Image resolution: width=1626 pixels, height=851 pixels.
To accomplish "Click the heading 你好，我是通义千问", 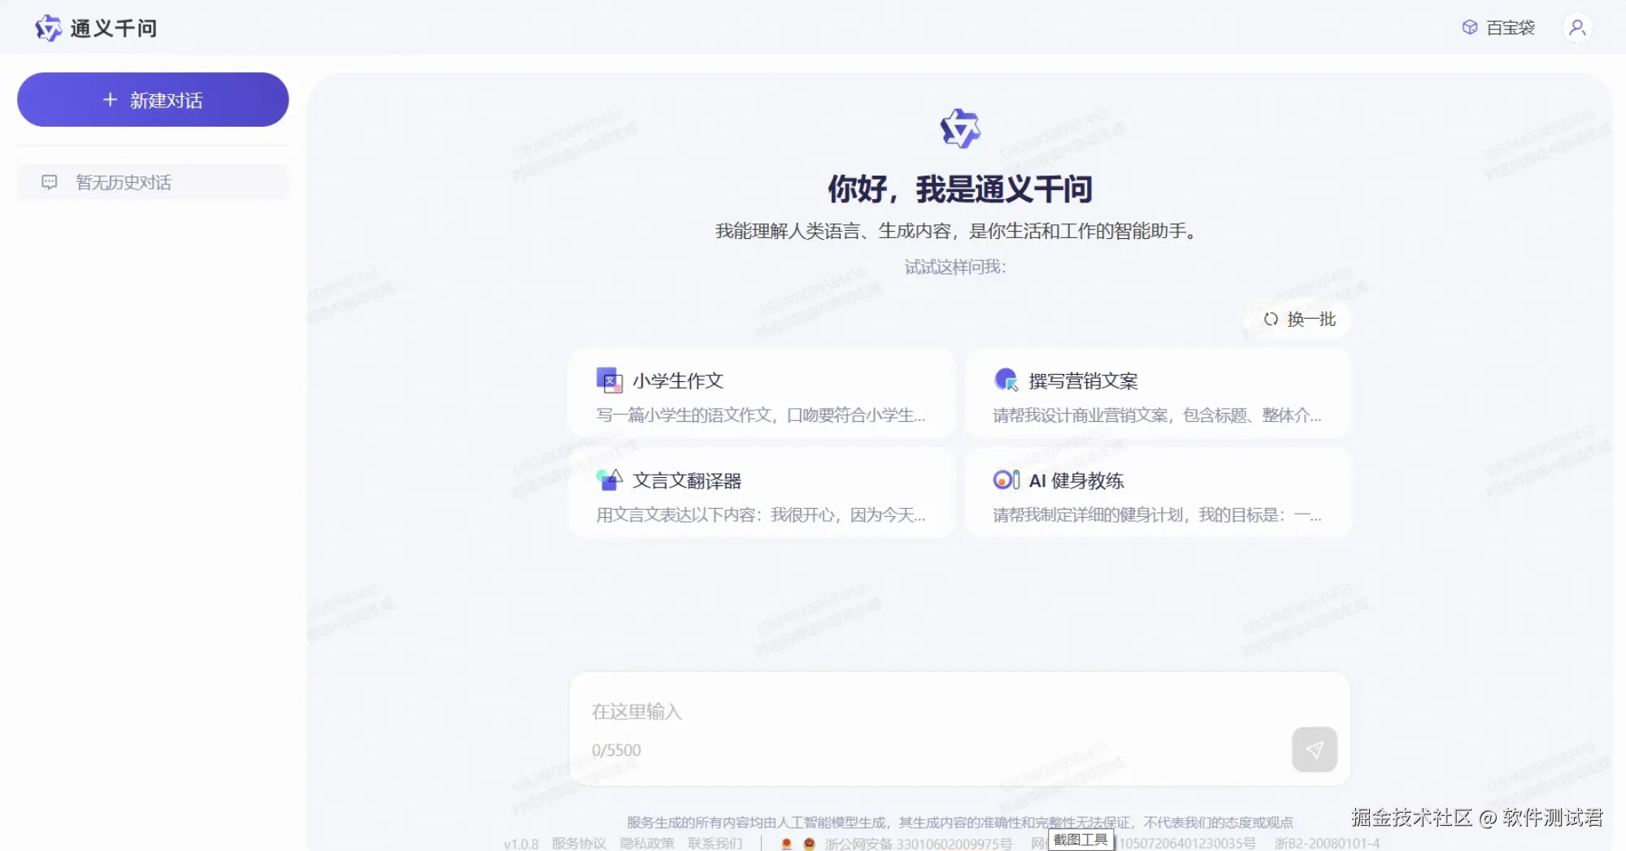I will [959, 189].
